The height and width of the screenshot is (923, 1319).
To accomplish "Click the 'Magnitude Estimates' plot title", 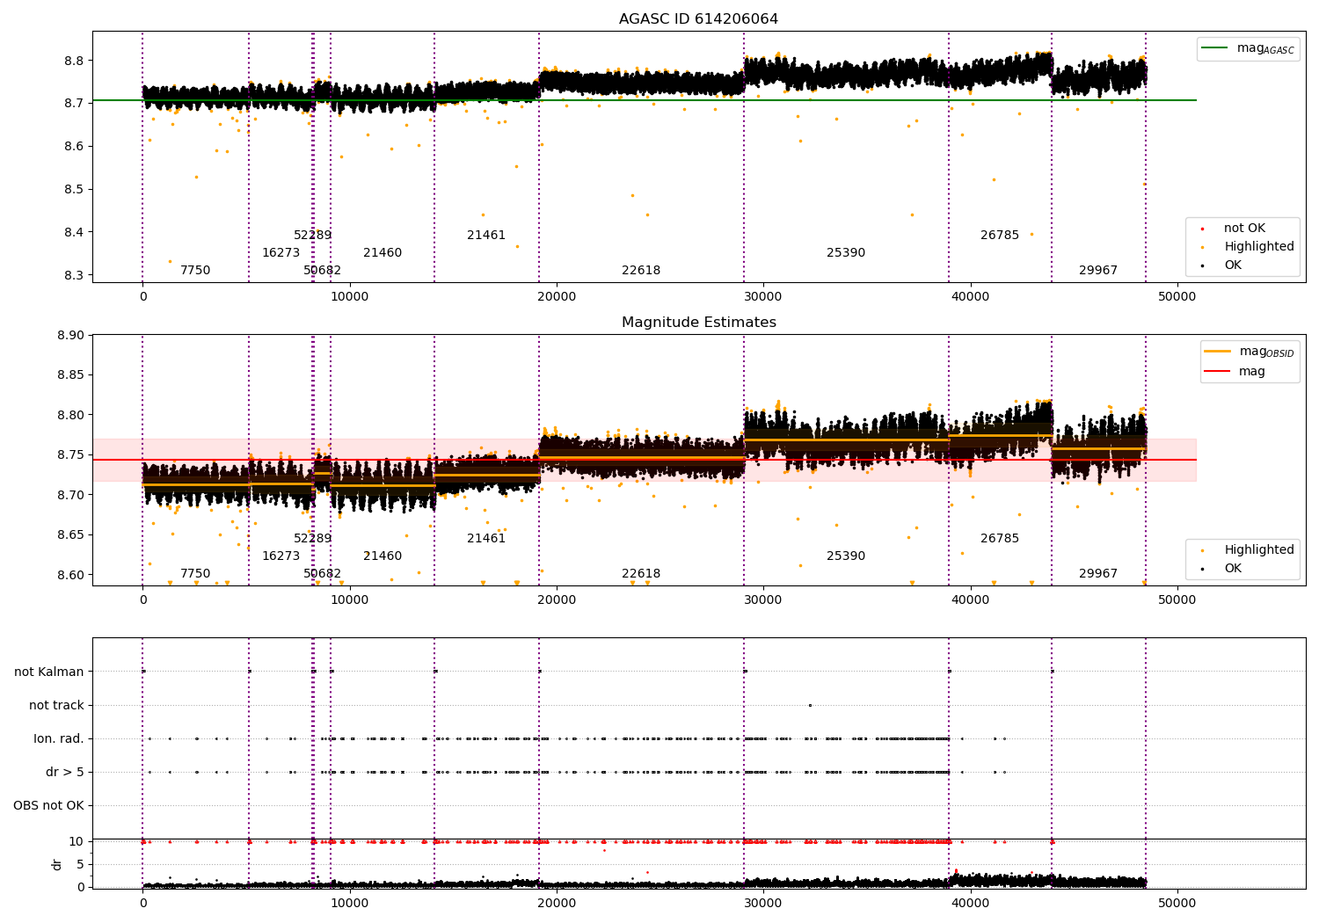I will click(x=698, y=323).
